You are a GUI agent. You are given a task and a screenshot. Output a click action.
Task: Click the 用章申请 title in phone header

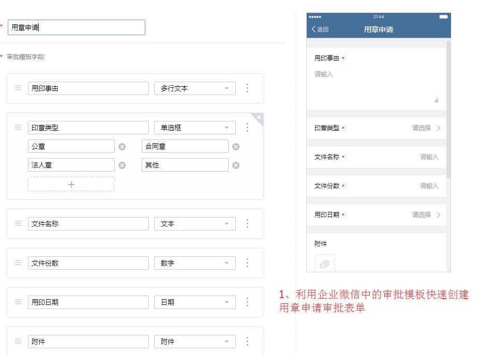click(x=379, y=29)
